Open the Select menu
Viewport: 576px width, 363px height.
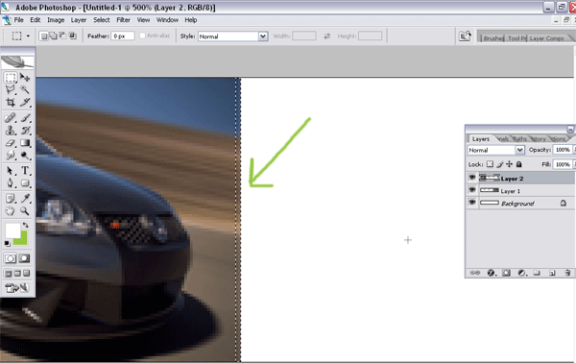(102, 20)
